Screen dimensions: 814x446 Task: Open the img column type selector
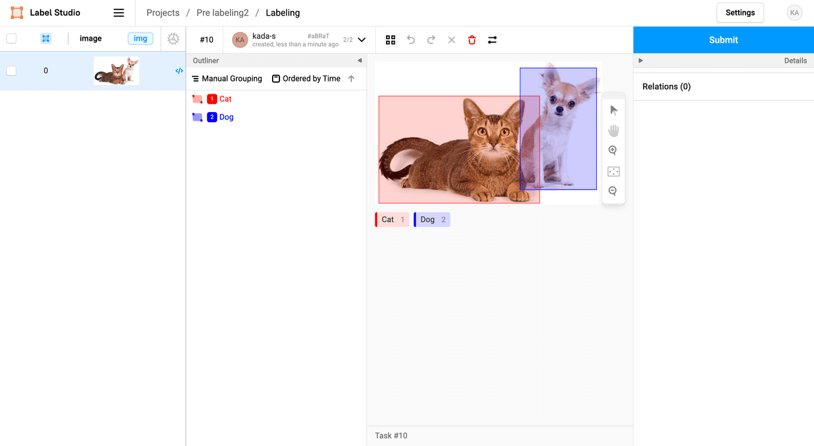pos(140,39)
